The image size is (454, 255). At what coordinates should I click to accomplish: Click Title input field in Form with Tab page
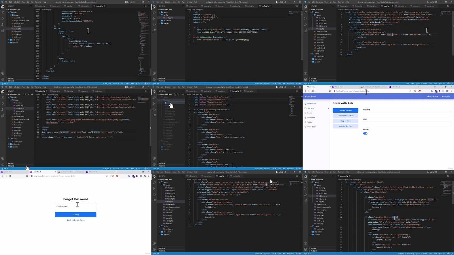407,124
